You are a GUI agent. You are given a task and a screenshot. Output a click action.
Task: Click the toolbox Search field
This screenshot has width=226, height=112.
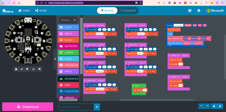(68, 20)
